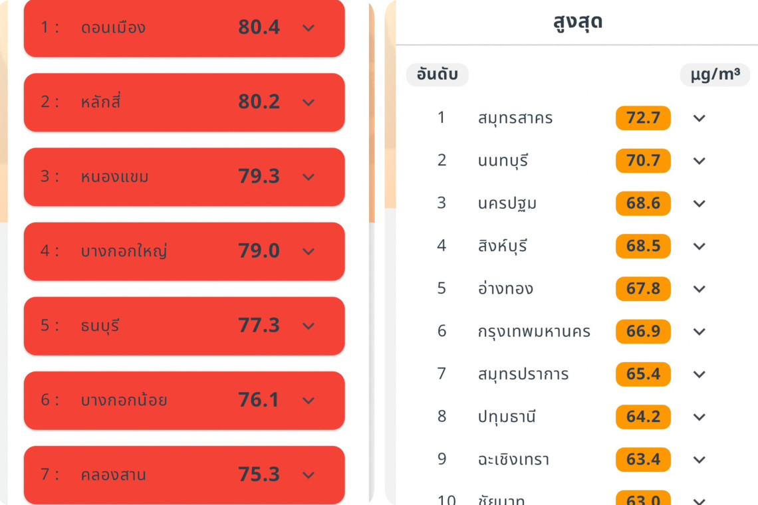Click the อันดับ column label
The image size is (758, 505).
pos(437,74)
